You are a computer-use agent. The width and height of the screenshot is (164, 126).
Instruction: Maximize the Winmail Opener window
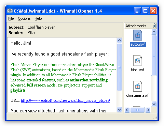(x=145, y=11)
